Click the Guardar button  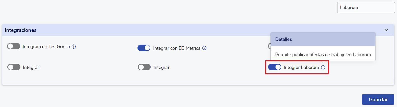click(378, 99)
